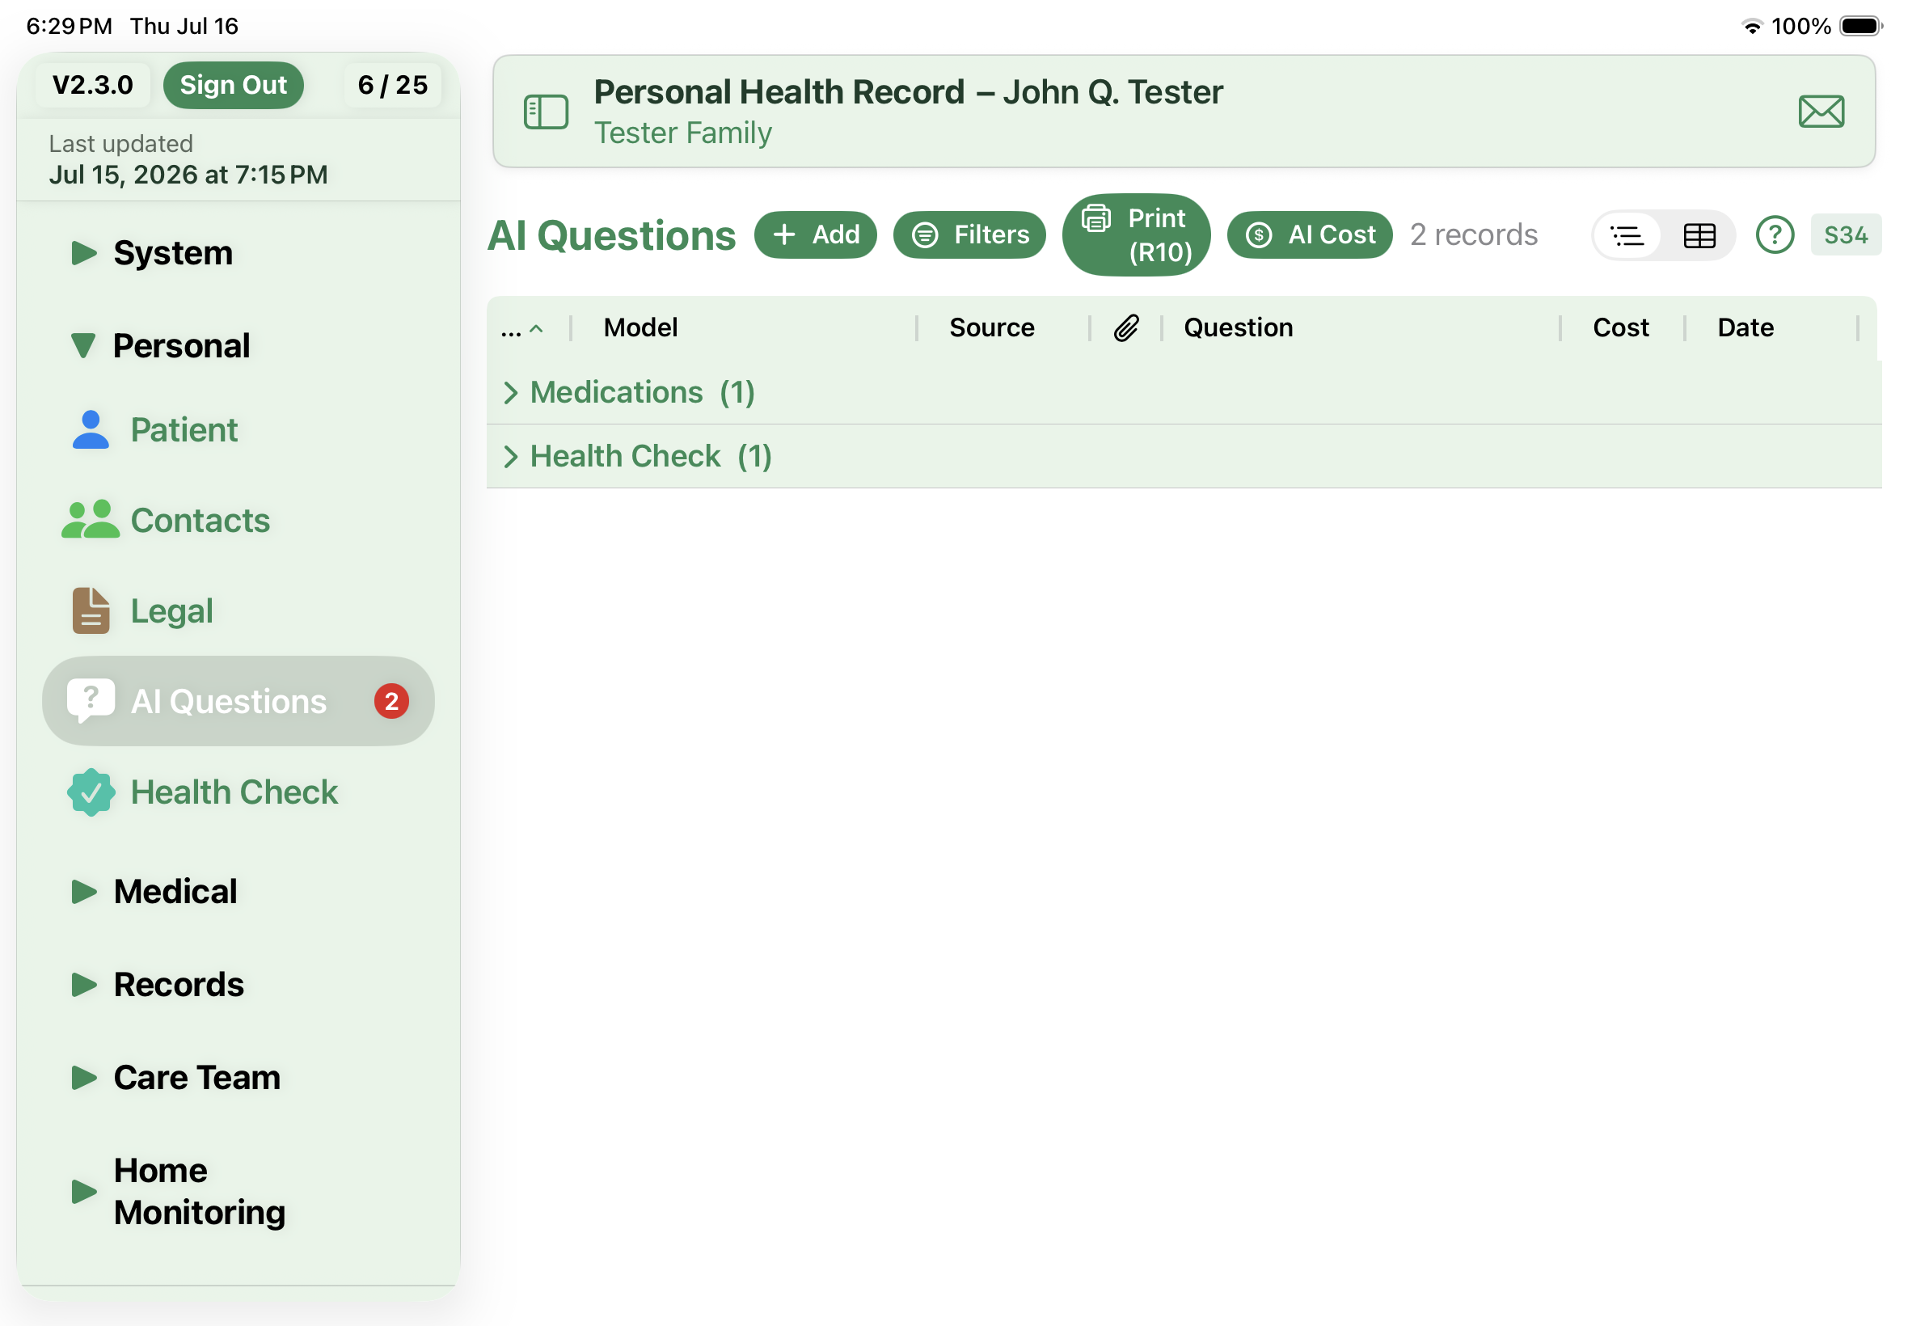Click the 2 records label
Screen dimensions: 1908x1326
[1473, 235]
